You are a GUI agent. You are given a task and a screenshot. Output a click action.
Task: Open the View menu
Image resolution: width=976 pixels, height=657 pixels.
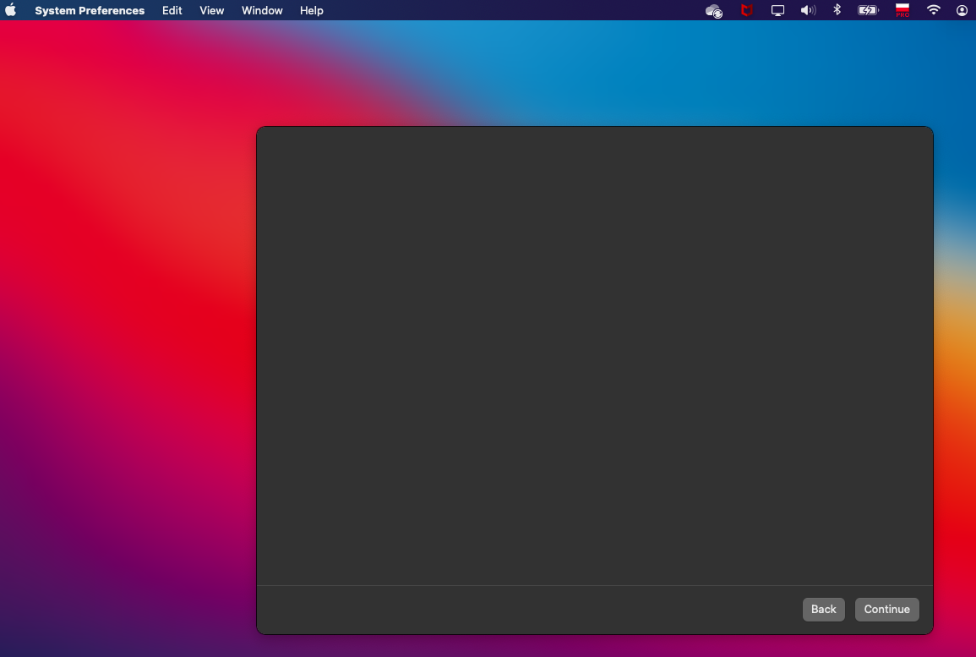pyautogui.click(x=211, y=10)
